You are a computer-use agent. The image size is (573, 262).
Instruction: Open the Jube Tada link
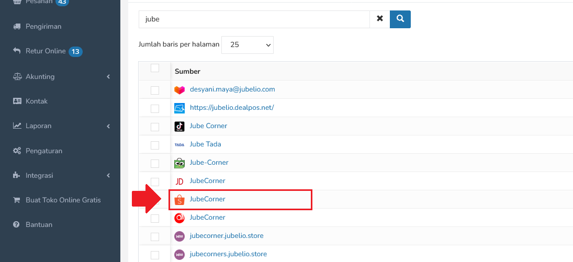(x=205, y=144)
